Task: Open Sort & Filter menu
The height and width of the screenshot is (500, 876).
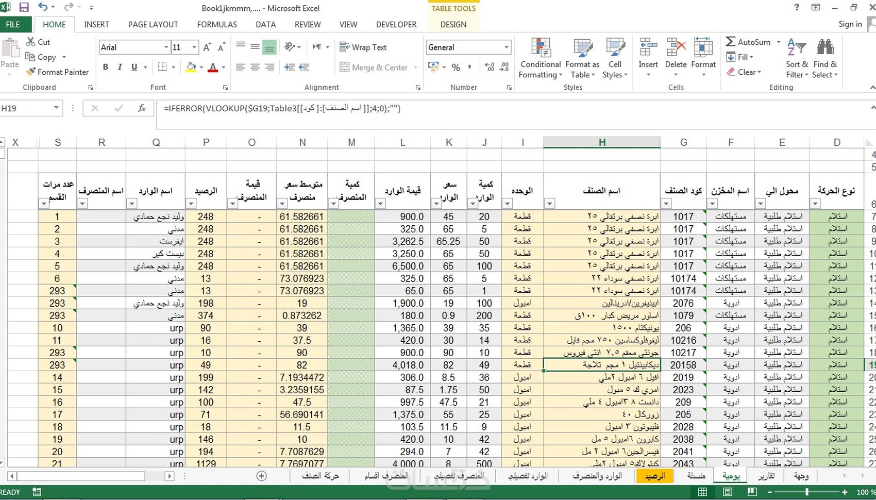Action: pyautogui.click(x=797, y=58)
